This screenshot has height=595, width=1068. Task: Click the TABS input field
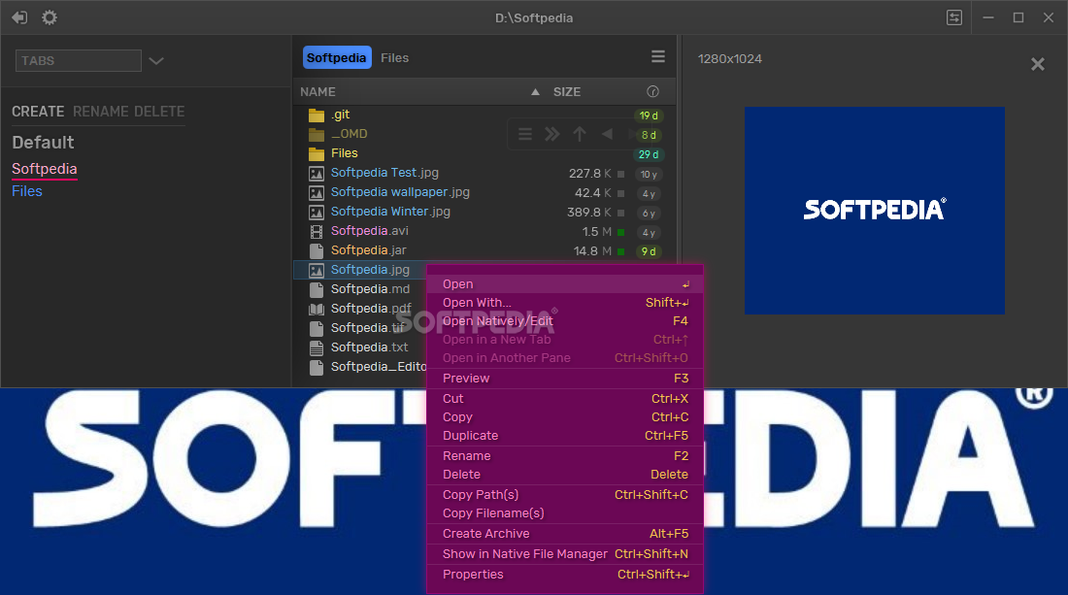[x=79, y=60]
